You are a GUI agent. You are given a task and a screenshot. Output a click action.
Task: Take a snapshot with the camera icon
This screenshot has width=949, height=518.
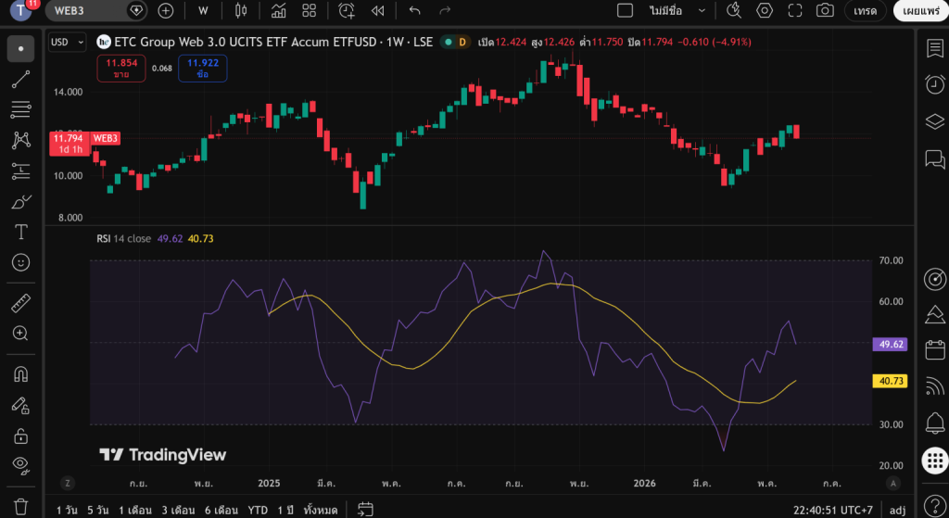[824, 10]
